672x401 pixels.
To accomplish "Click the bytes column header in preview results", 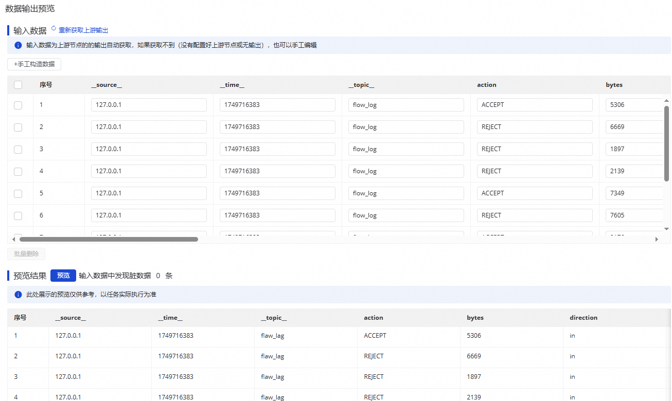I will (475, 318).
